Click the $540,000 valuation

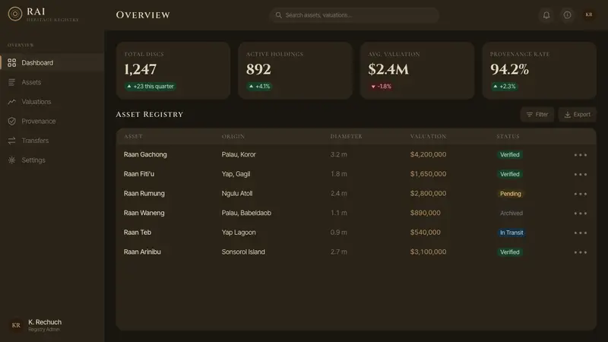pos(425,233)
